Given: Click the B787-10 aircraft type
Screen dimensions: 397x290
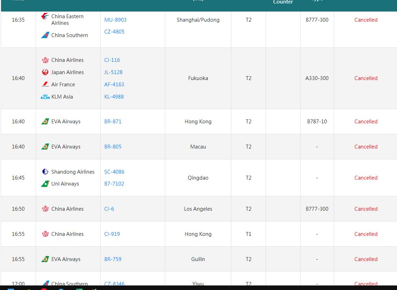Looking at the screenshot, I should click(x=317, y=122).
